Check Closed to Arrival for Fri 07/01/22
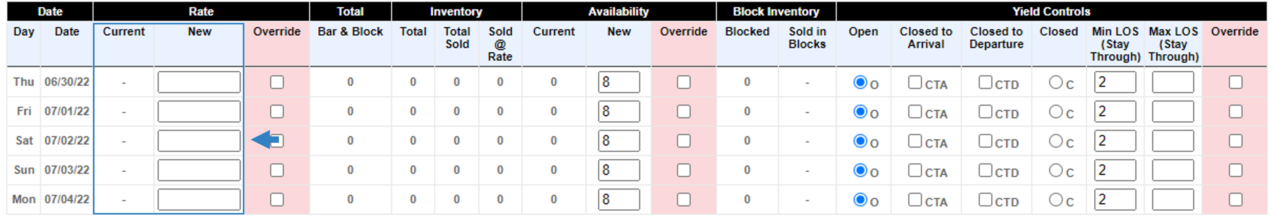1272x220 pixels. click(x=915, y=112)
